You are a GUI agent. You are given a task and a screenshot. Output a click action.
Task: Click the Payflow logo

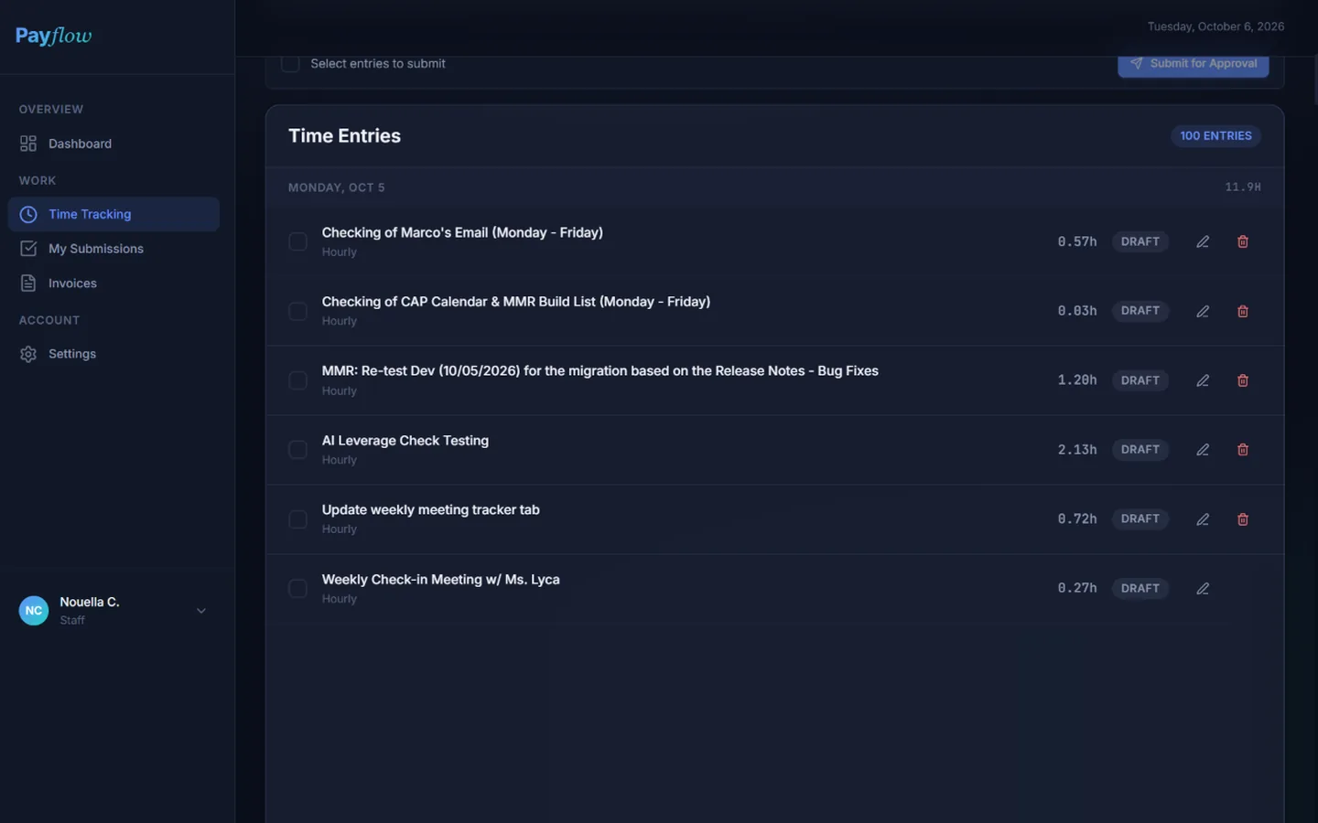coord(53,36)
